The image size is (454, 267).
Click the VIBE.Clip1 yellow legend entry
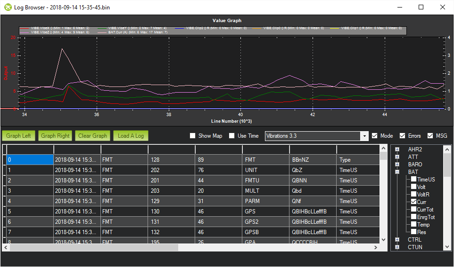366,28
